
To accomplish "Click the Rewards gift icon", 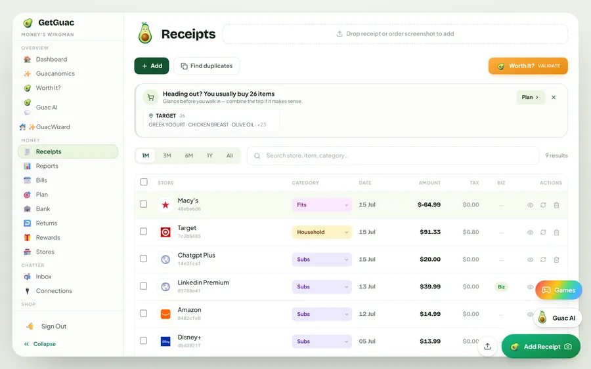I will point(27,237).
